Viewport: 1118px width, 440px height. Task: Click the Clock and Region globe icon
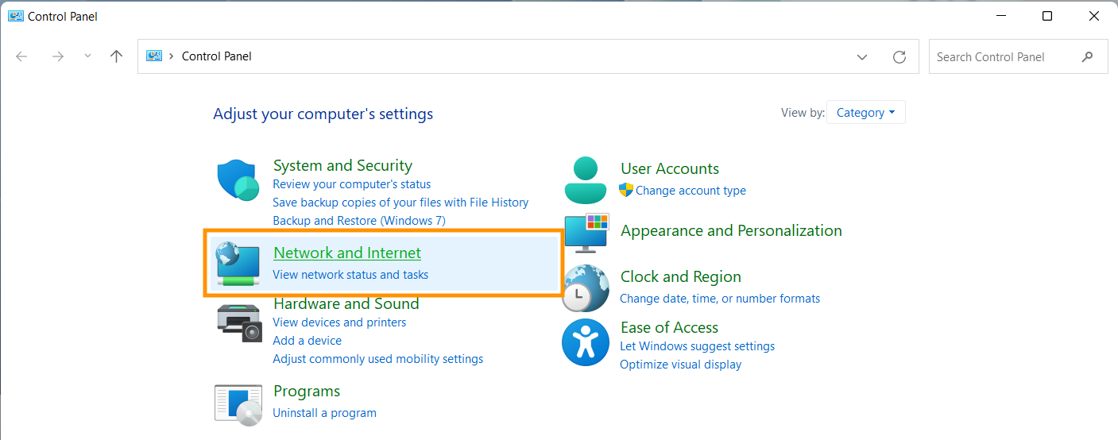coord(586,288)
